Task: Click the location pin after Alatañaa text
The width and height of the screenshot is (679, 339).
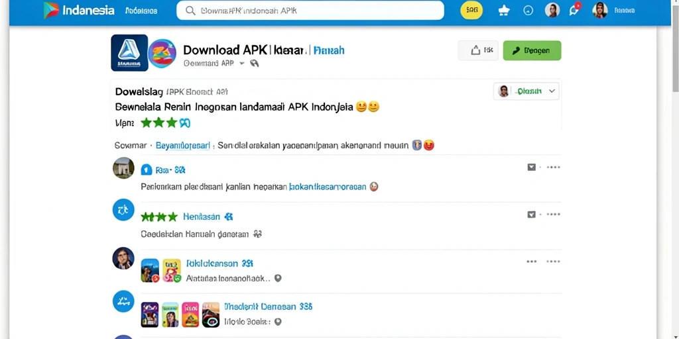Action: point(278,279)
